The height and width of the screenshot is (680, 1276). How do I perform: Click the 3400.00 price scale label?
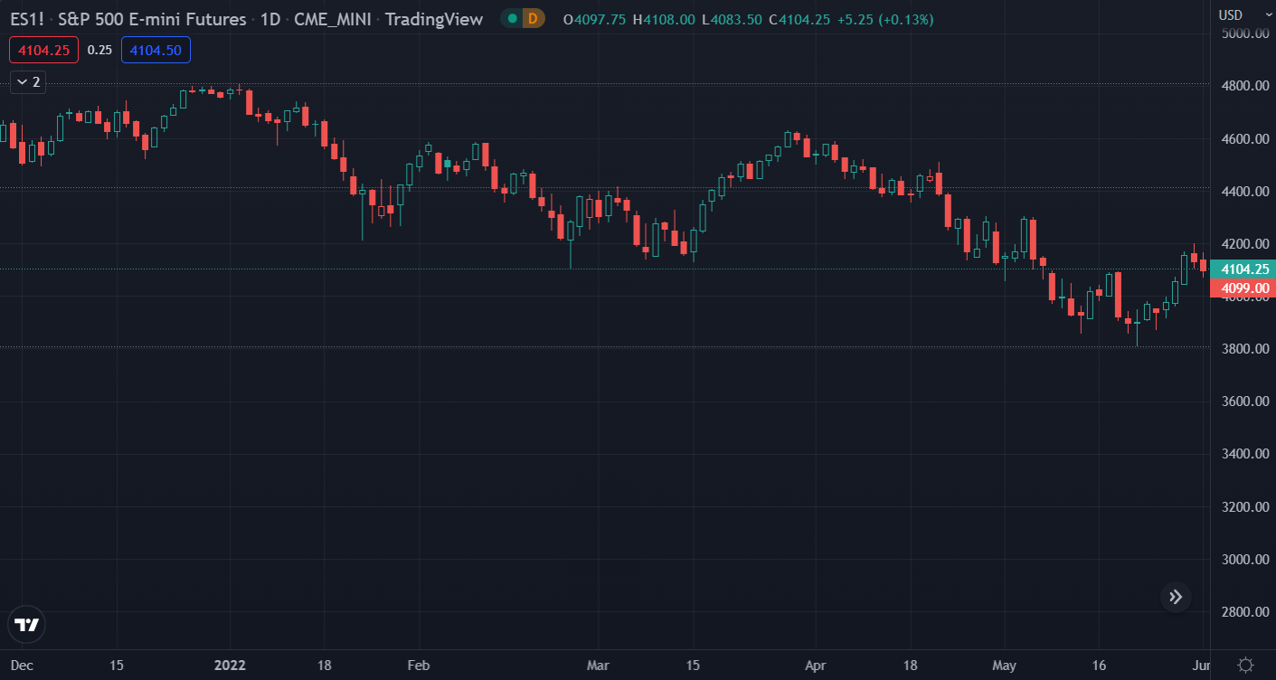pyautogui.click(x=1244, y=454)
